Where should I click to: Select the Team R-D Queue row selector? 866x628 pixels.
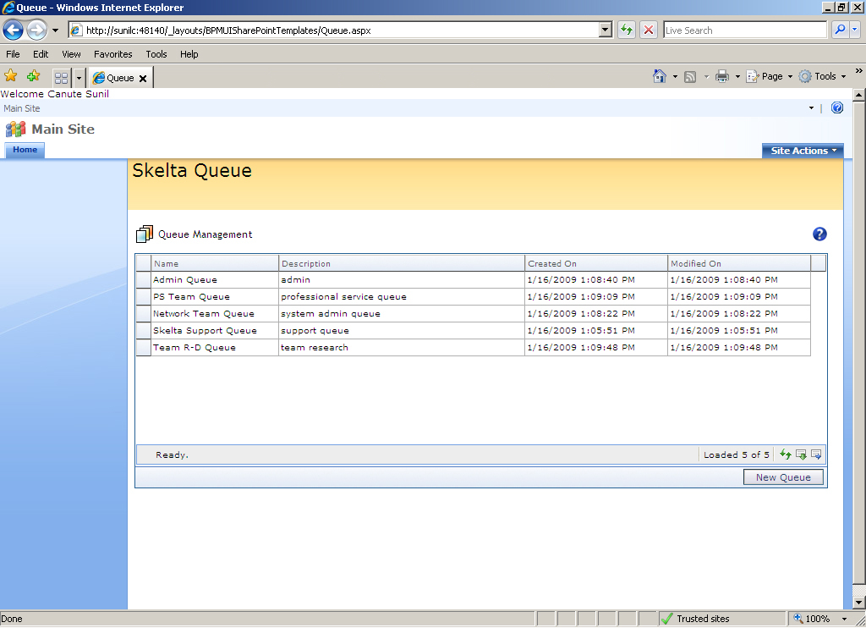coord(144,347)
